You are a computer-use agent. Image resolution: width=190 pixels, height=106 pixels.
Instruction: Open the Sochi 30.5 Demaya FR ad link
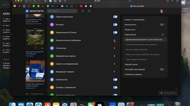tap(34, 53)
